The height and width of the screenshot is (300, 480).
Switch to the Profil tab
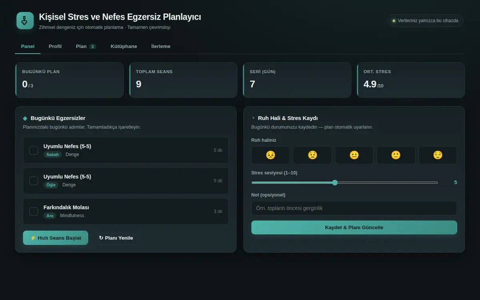(x=55, y=46)
